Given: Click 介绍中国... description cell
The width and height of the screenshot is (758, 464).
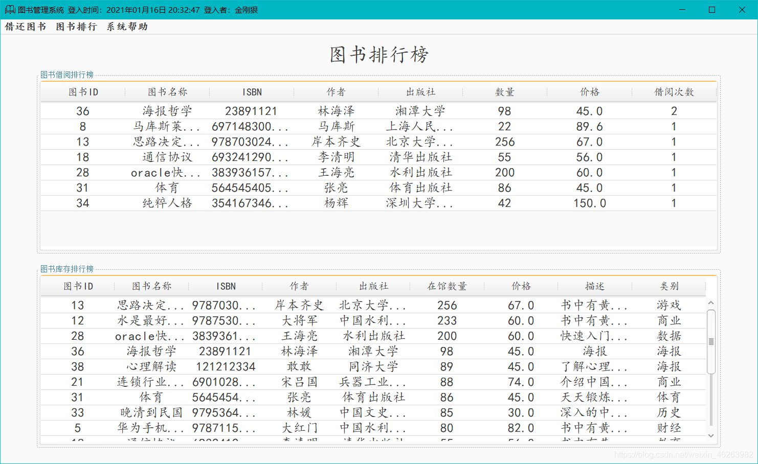Looking at the screenshot, I should point(594,382).
